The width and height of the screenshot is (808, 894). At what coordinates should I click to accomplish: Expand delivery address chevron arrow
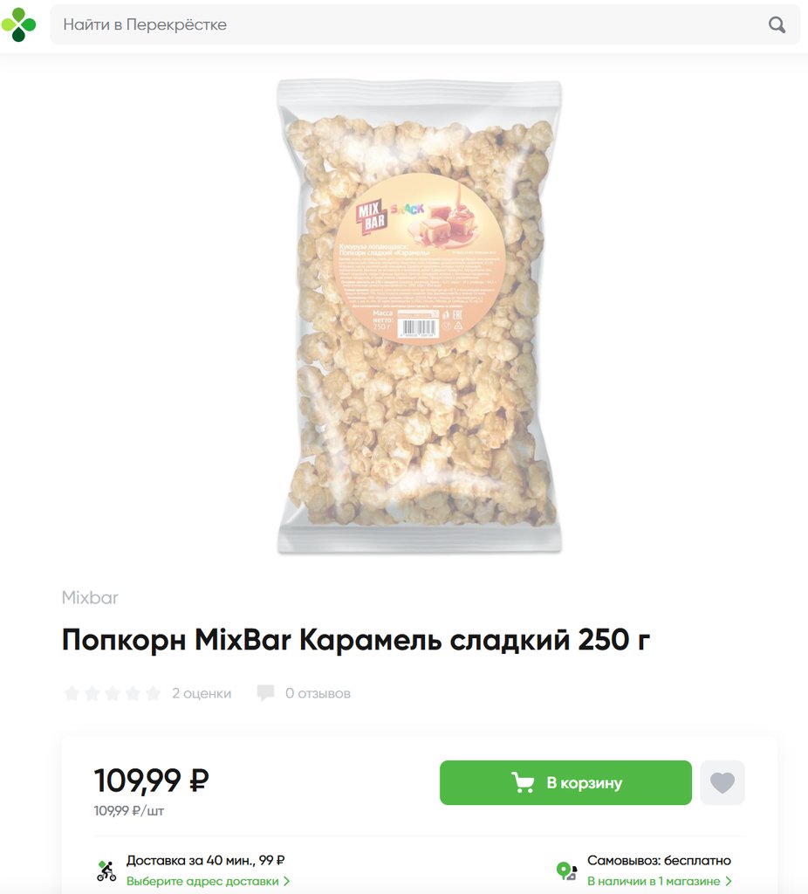[286, 882]
